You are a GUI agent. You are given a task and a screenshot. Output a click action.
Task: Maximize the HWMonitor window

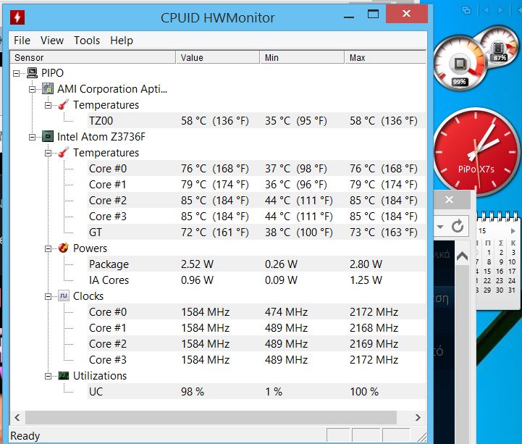[x=373, y=14]
